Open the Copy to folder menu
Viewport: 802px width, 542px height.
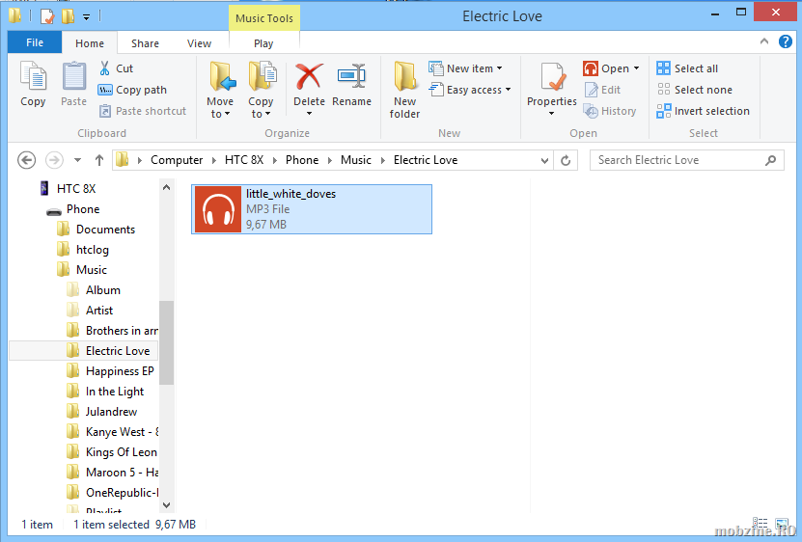coord(261,90)
